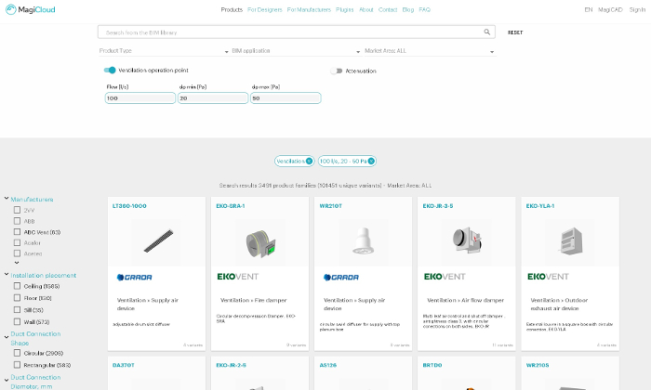The image size is (651, 390).
Task: Remove the 100 l/s, 20 - 50 Pa chip
Action: 370,161
